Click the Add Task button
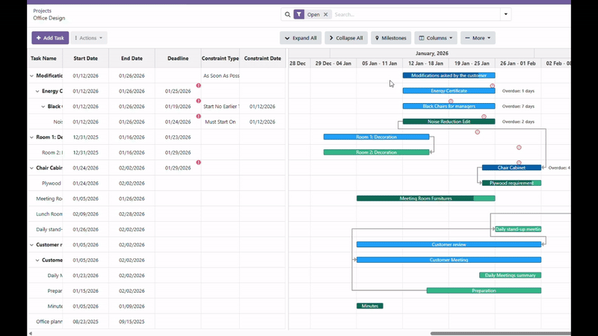 (50, 38)
